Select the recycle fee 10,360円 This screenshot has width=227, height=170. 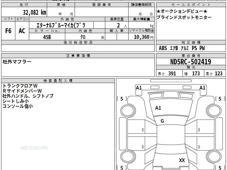tap(144, 37)
